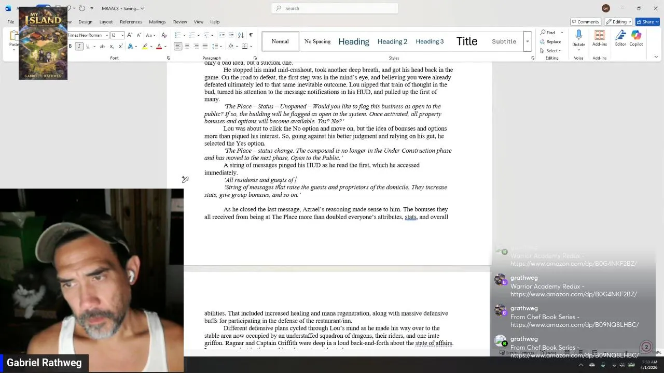The image size is (664, 373).
Task: Apply superscript formatting
Action: (121, 46)
